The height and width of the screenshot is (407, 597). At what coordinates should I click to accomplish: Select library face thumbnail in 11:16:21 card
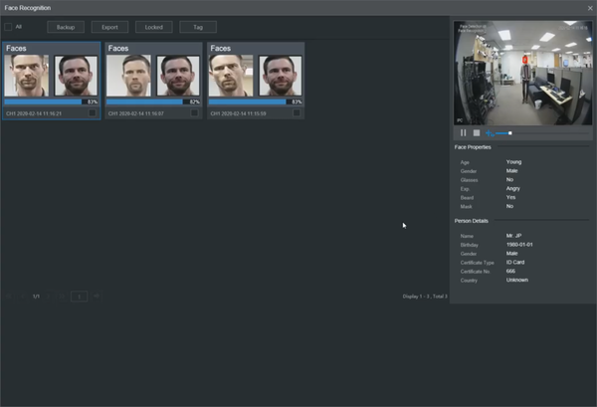(76, 76)
